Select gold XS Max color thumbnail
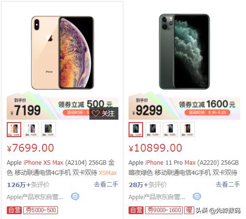The image size is (246, 219). click(14, 129)
